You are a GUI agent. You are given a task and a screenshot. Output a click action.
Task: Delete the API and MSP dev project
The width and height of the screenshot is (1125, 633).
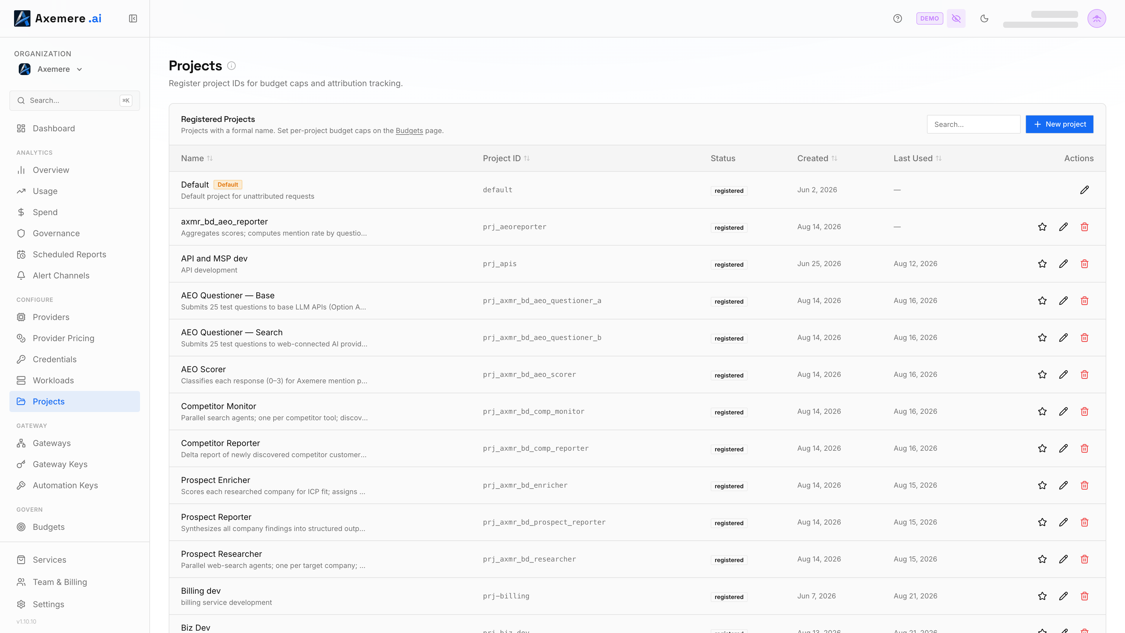[1084, 264]
